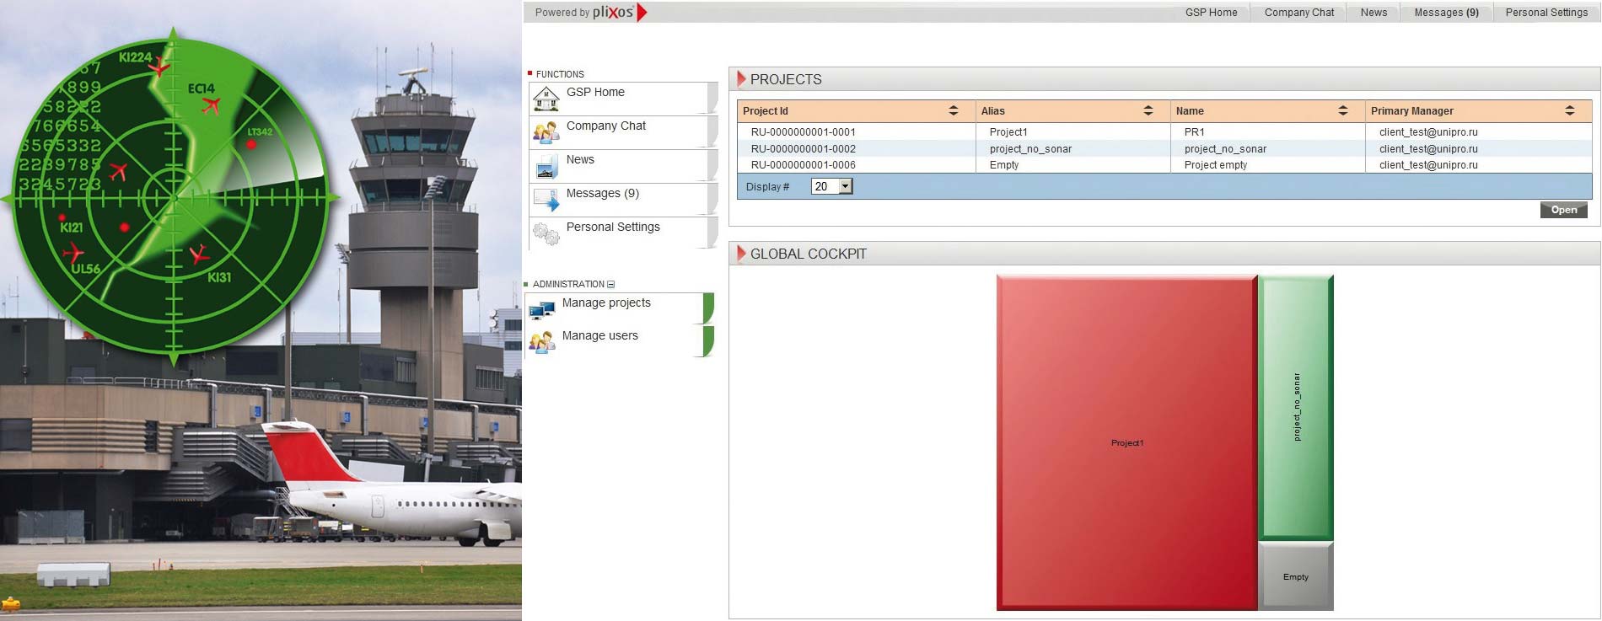Toggle sort on Primary Manager column
The width and height of the screenshot is (1602, 621).
[1569, 111]
